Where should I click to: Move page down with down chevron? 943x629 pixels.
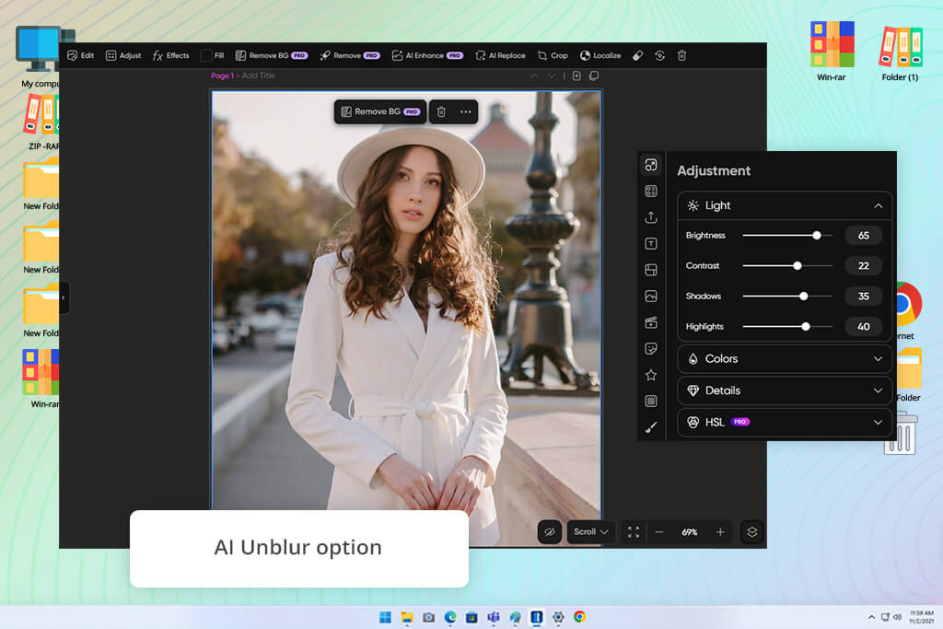(x=552, y=76)
